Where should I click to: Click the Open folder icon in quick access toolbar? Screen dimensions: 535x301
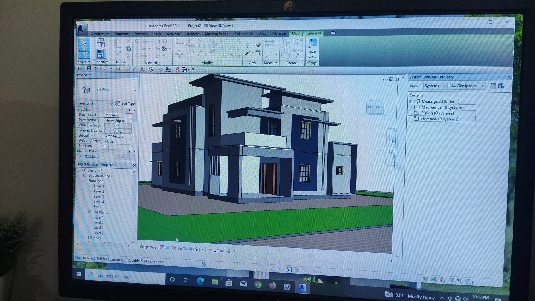pos(80,69)
